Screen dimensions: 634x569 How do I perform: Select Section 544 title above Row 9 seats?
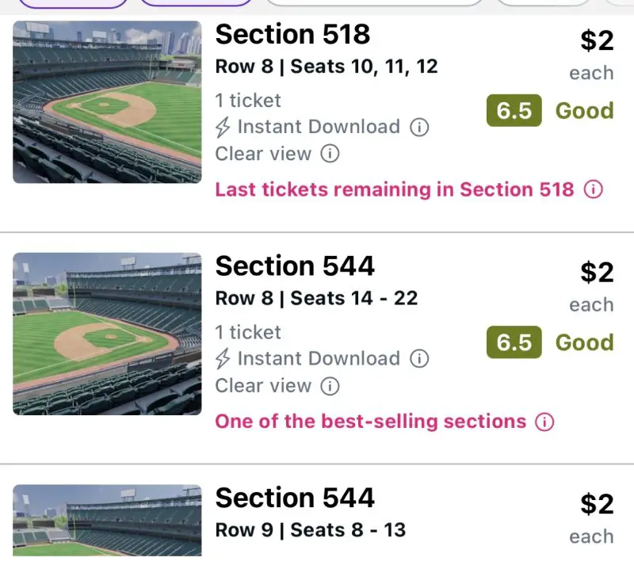pos(295,498)
